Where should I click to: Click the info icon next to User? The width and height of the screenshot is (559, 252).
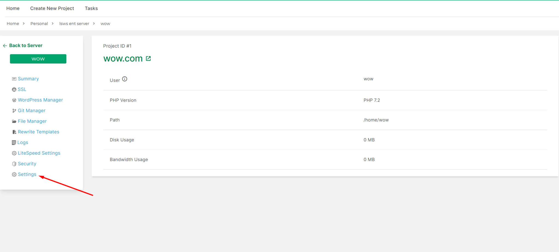coord(125,79)
